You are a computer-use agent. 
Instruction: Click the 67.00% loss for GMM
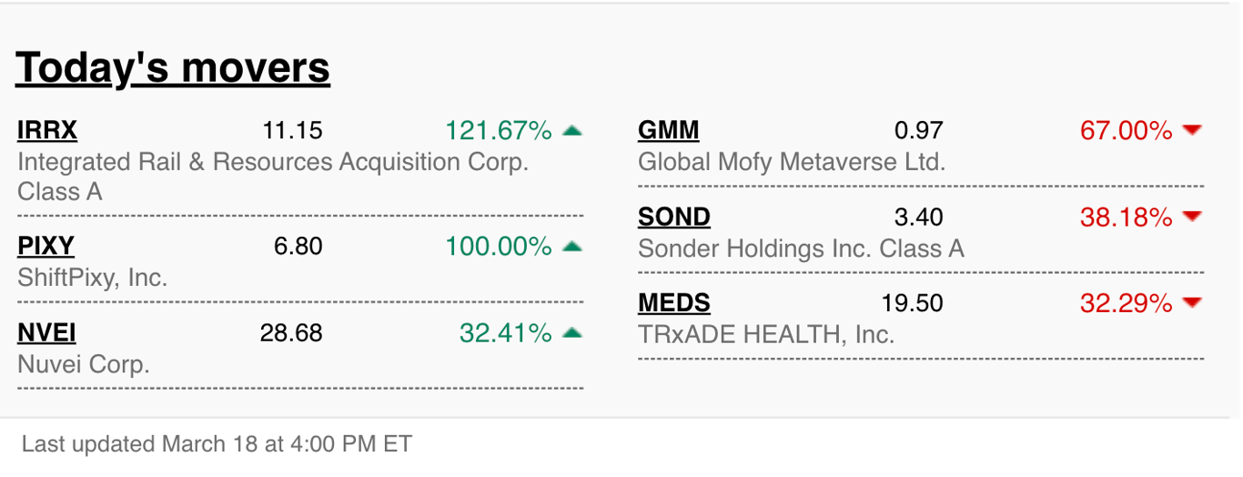click(x=1127, y=131)
